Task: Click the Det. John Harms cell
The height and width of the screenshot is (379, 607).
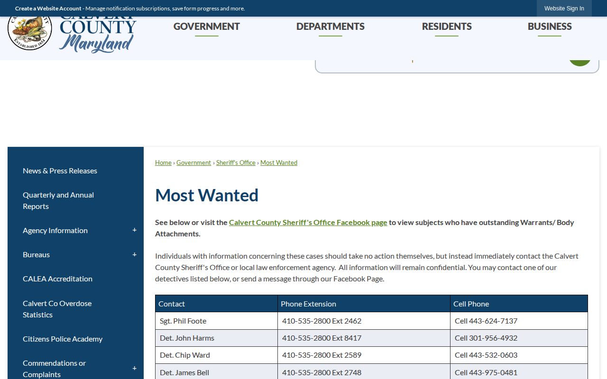Action: click(x=216, y=338)
